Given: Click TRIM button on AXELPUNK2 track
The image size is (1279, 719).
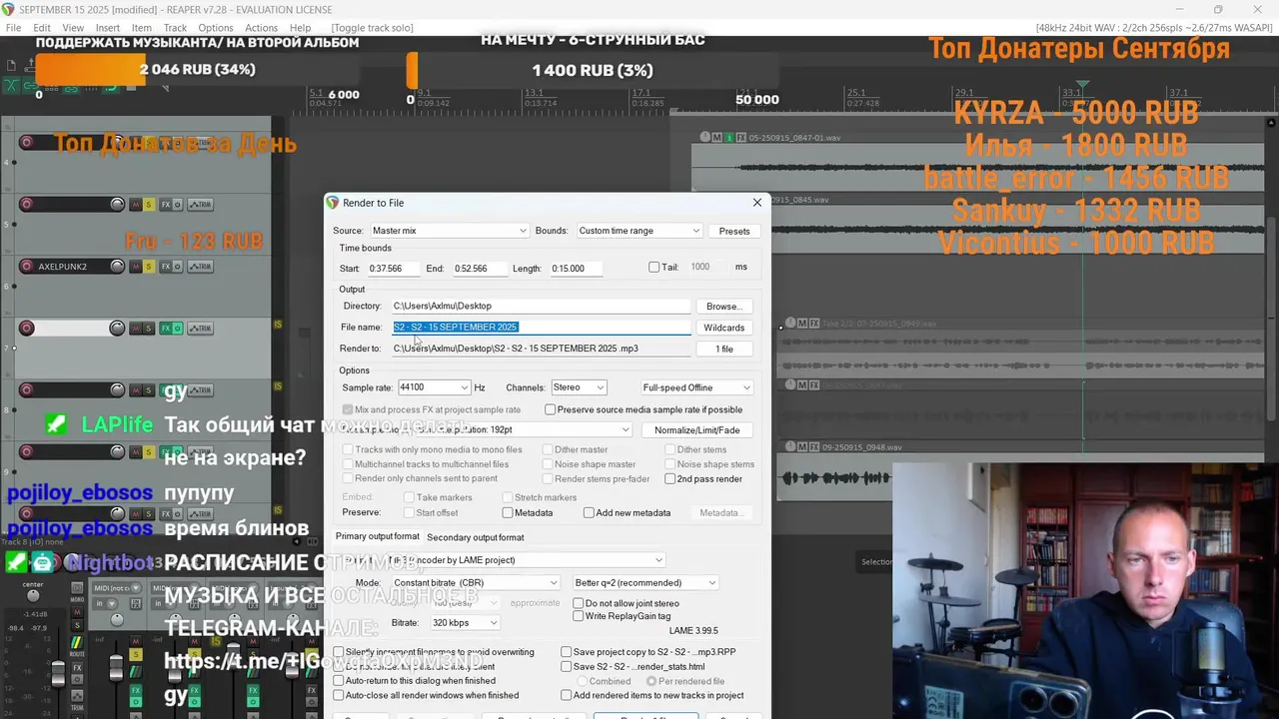Looking at the screenshot, I should point(200,267).
